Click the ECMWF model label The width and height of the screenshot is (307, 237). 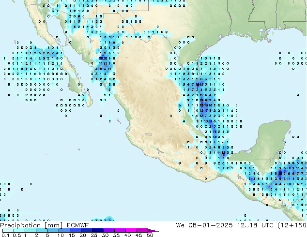coord(77,225)
